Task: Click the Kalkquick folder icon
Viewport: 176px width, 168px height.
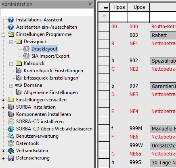Action: tap(19, 63)
